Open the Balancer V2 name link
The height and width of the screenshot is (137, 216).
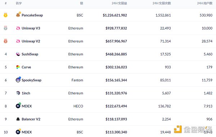coord(31,119)
